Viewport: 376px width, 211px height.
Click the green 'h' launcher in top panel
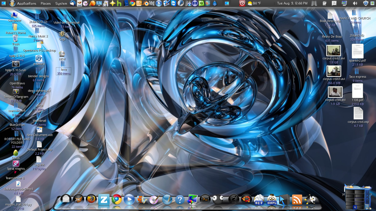click(x=119, y=4)
